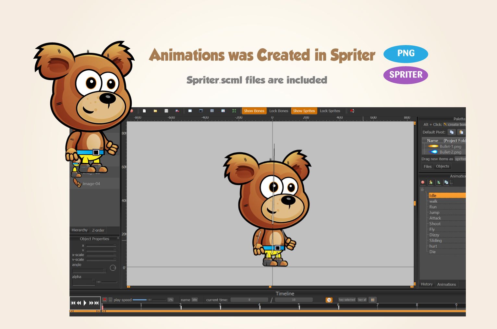This screenshot has width=497, height=329.
Task: Click the new animation icon in Animations panel
Action: click(x=431, y=182)
